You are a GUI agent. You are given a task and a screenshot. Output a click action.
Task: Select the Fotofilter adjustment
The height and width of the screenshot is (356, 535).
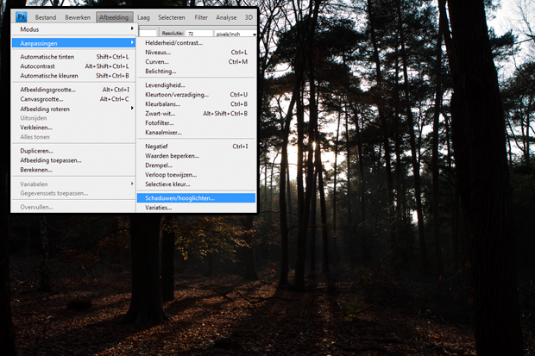click(196, 123)
